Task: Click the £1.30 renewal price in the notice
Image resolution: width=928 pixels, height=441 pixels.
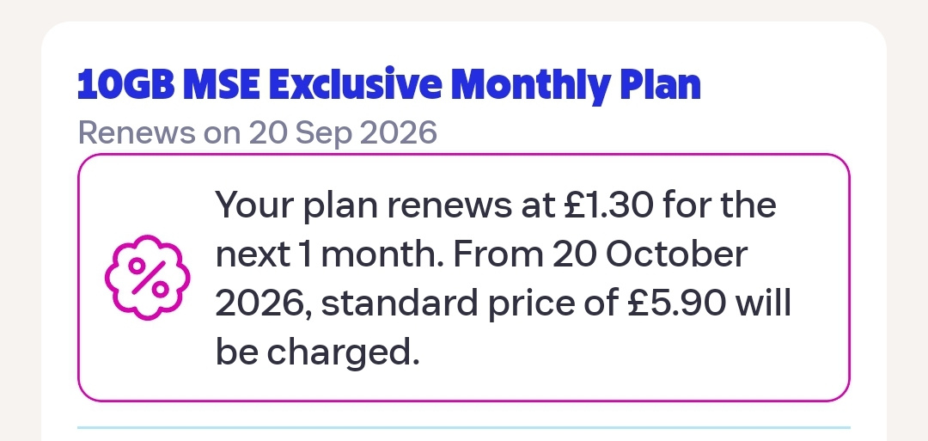Action: 609,205
